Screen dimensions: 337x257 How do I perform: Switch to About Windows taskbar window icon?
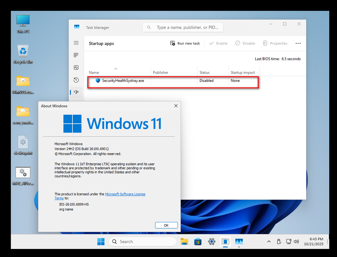click(x=225, y=242)
